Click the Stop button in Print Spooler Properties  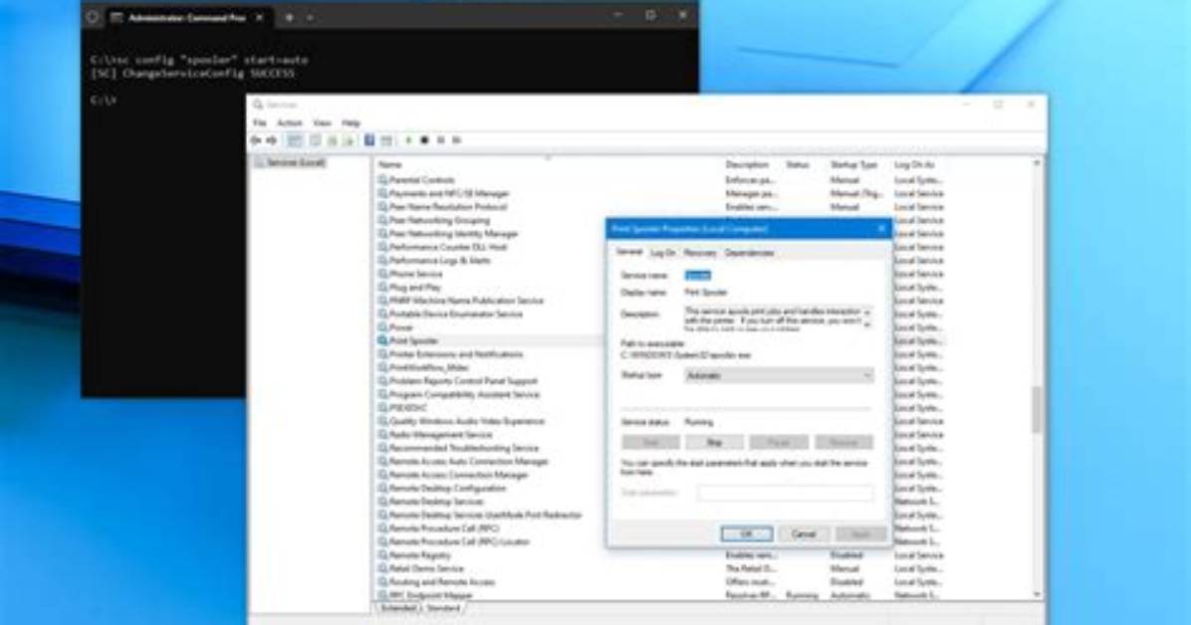point(714,442)
